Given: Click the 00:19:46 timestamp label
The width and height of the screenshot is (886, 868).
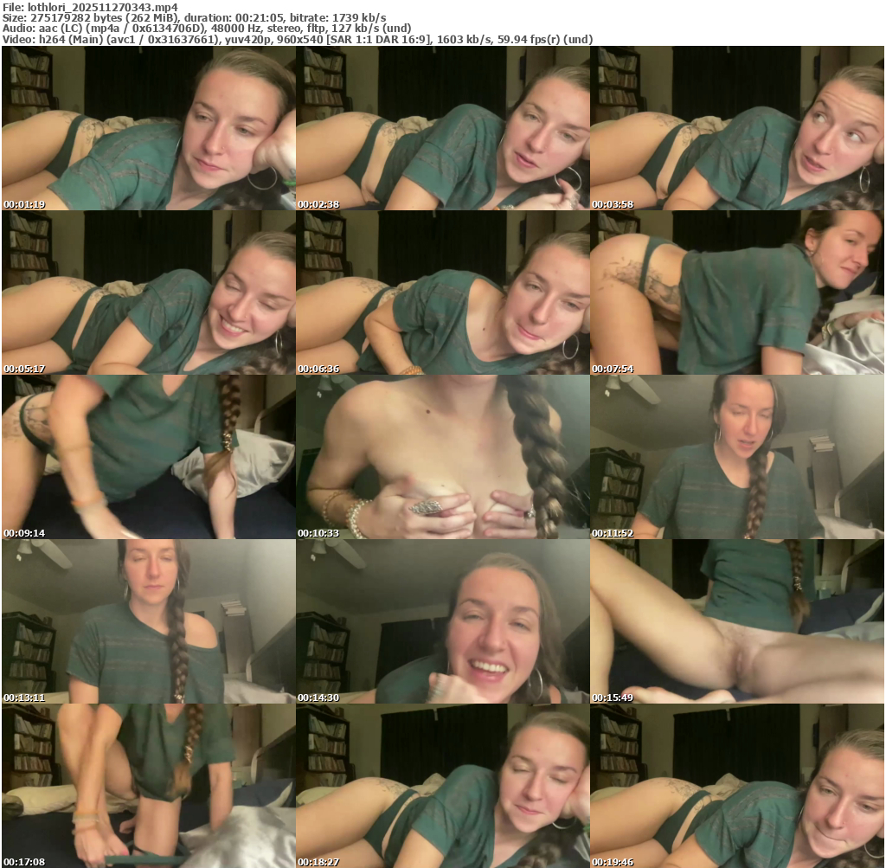Looking at the screenshot, I should click(x=613, y=862).
